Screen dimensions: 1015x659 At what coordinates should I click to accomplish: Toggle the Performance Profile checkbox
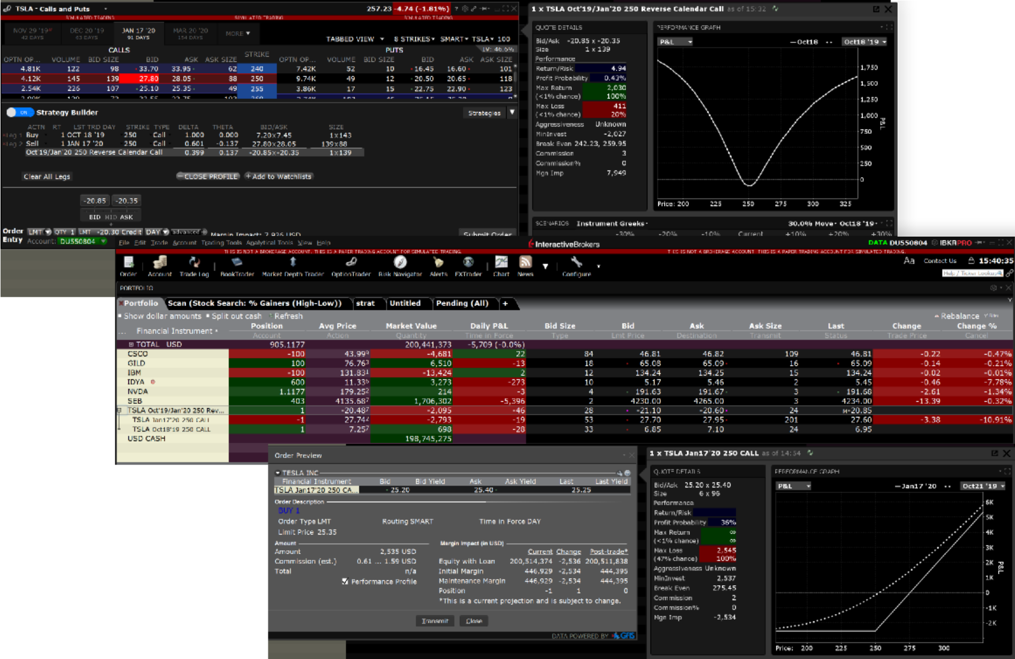tap(345, 581)
